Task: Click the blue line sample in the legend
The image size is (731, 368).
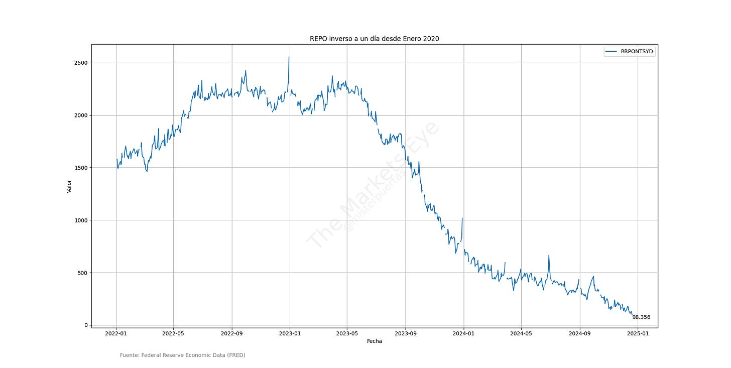Action: tap(612, 51)
